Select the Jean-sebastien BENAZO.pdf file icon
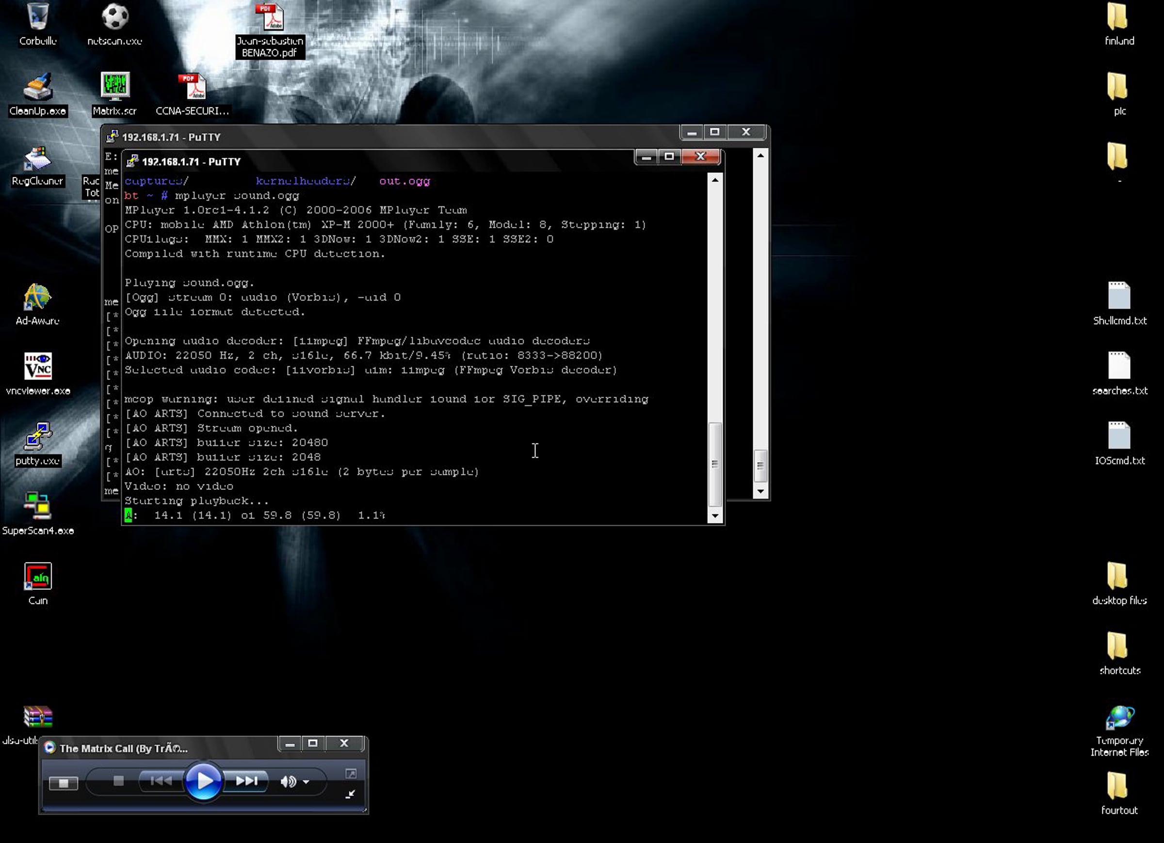 click(271, 17)
